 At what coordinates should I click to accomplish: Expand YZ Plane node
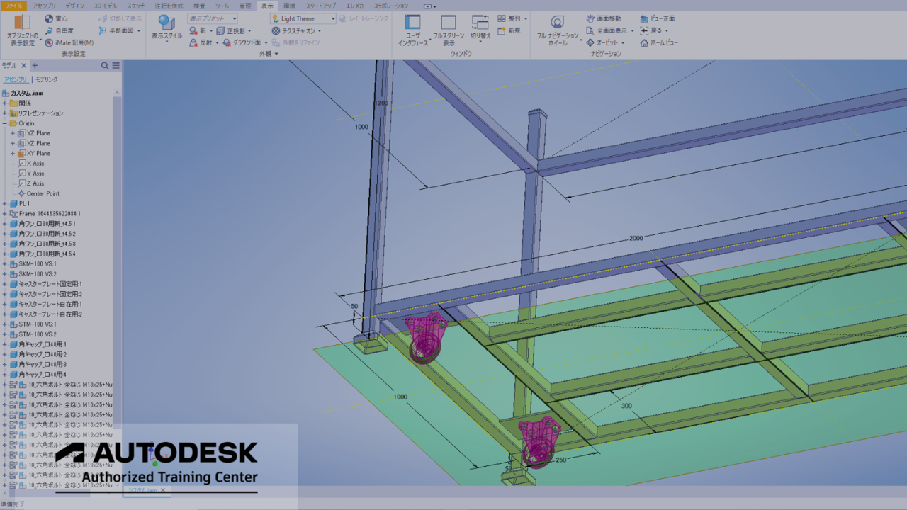(x=13, y=133)
